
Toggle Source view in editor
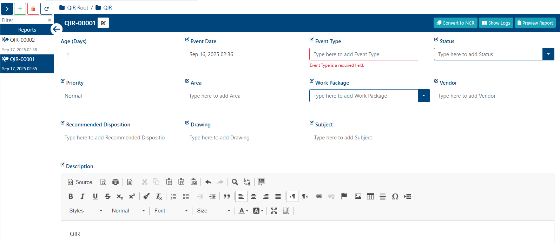[x=80, y=182]
